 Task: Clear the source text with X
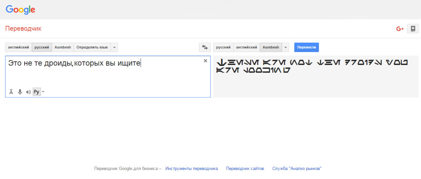206,61
